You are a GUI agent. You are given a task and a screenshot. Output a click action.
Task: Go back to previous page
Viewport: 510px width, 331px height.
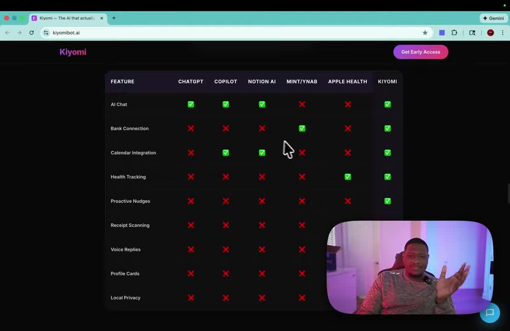(x=7, y=33)
